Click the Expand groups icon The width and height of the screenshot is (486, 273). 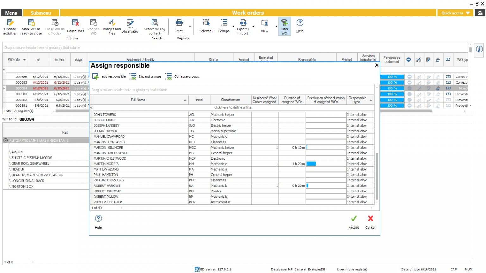coord(133,76)
